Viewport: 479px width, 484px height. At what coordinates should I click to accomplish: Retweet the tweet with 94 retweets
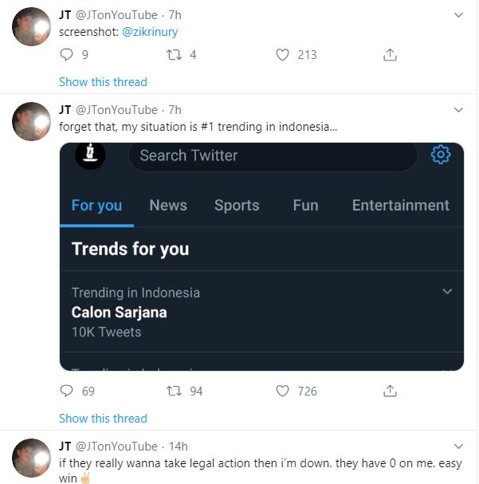tap(174, 391)
